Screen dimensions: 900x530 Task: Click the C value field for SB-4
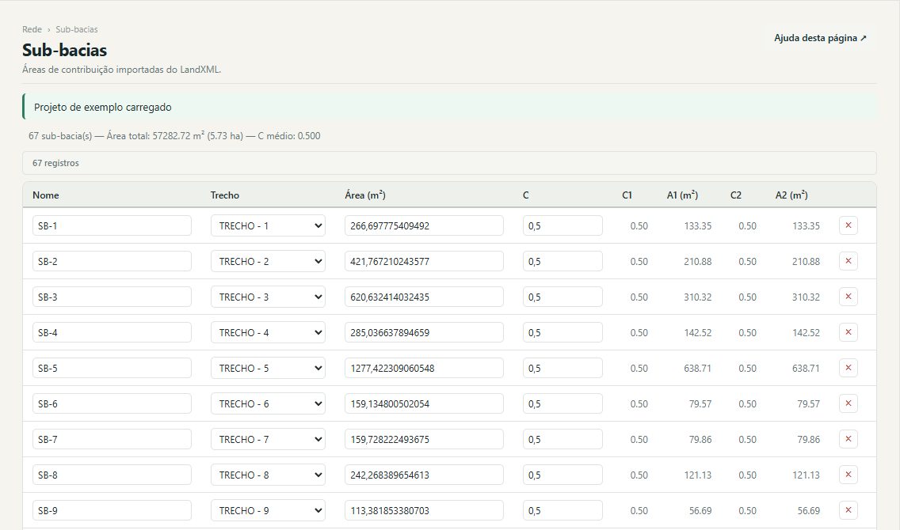pyautogui.click(x=562, y=332)
